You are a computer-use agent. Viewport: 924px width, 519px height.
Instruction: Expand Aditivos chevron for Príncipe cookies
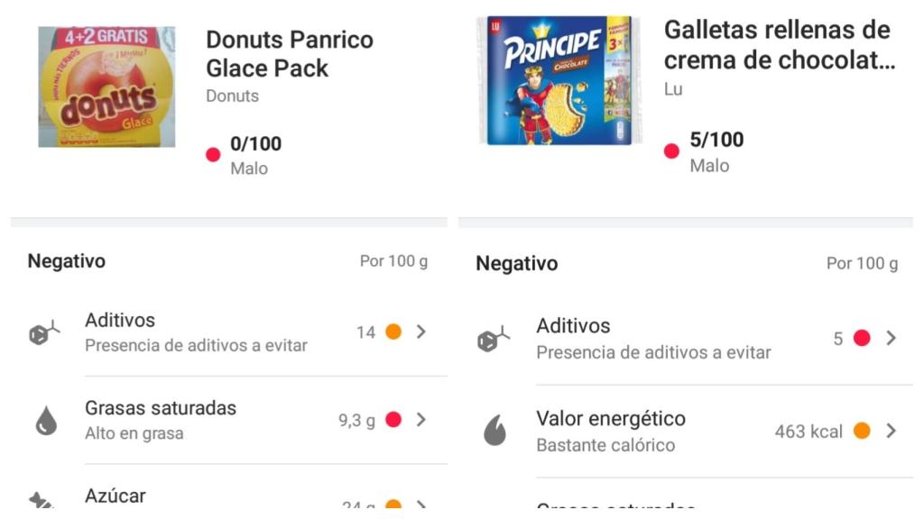click(x=891, y=338)
